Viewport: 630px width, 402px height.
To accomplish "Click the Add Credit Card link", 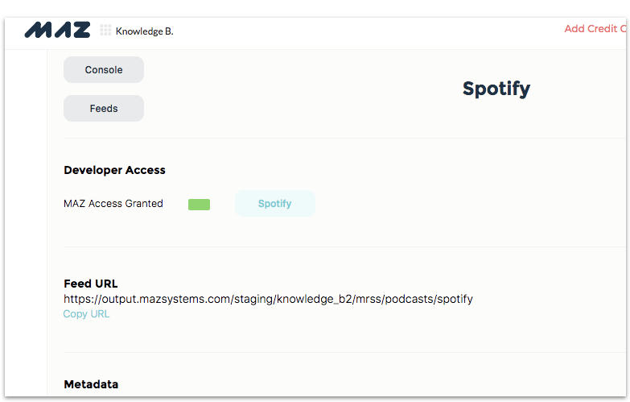I will [595, 29].
